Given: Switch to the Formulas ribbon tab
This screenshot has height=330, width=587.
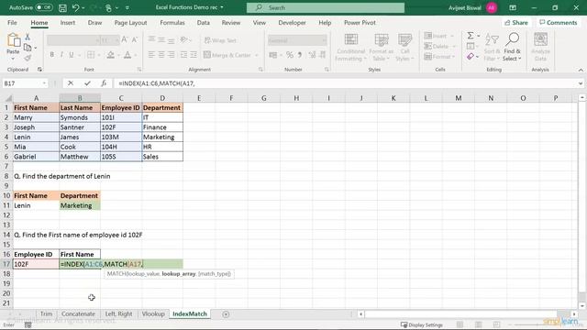Looking at the screenshot, I should click(172, 22).
